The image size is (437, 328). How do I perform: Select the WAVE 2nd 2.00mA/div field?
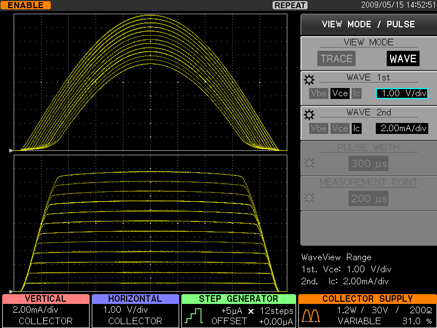[402, 128]
